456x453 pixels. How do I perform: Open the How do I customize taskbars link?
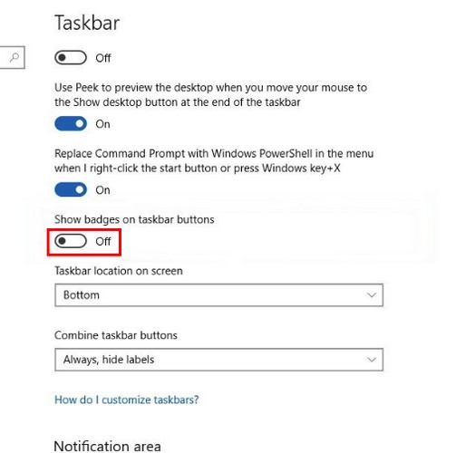tap(127, 400)
